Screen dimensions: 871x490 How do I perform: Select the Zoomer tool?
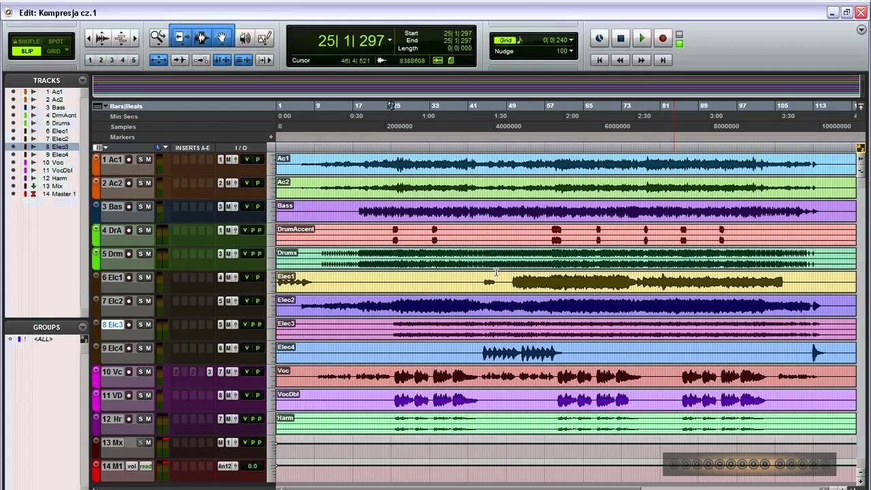tap(158, 38)
